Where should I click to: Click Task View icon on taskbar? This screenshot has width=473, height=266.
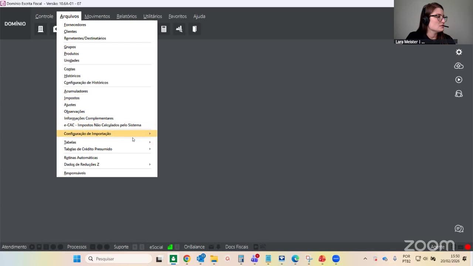[159, 259]
